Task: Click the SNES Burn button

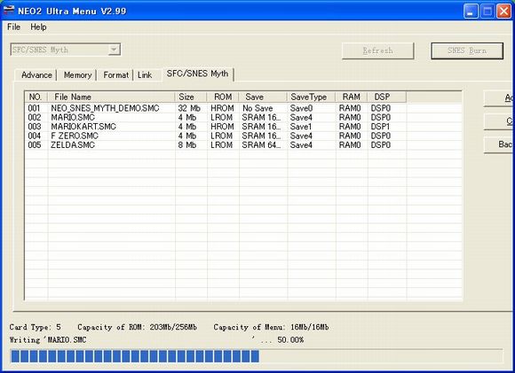Action: [x=467, y=51]
